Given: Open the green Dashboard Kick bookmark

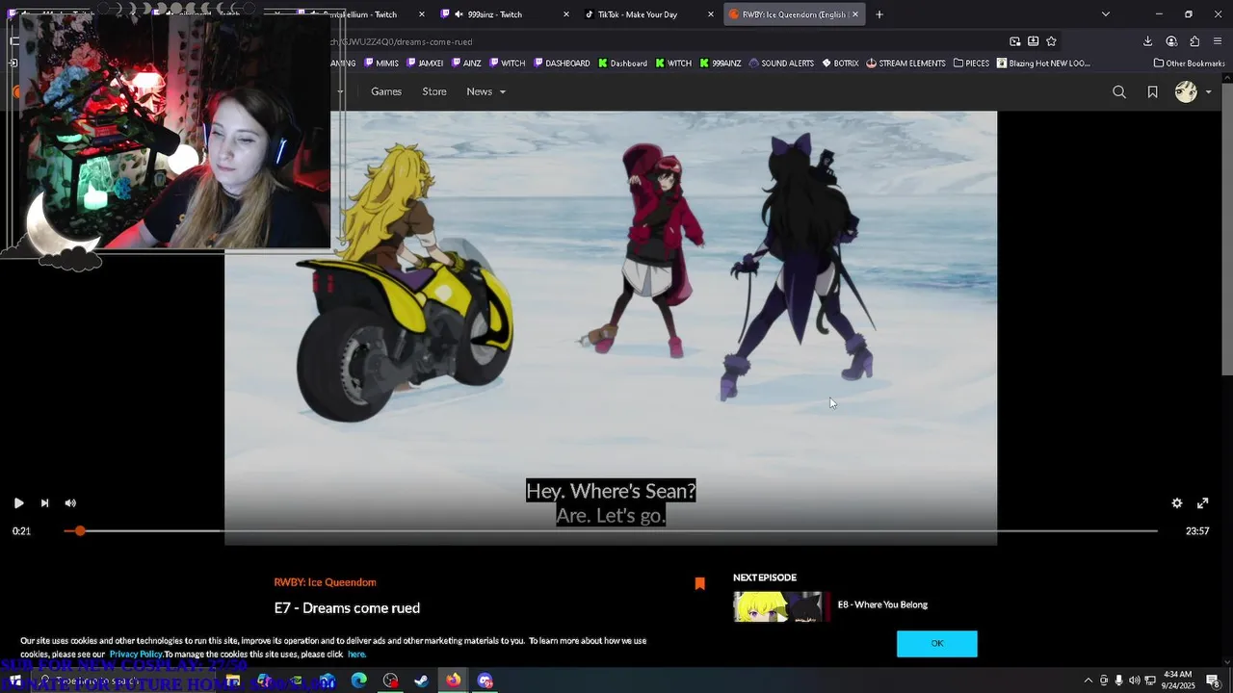Looking at the screenshot, I should point(622,64).
